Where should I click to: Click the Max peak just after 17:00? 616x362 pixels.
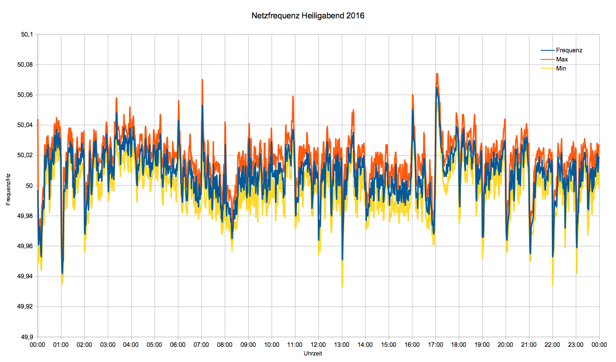point(437,74)
